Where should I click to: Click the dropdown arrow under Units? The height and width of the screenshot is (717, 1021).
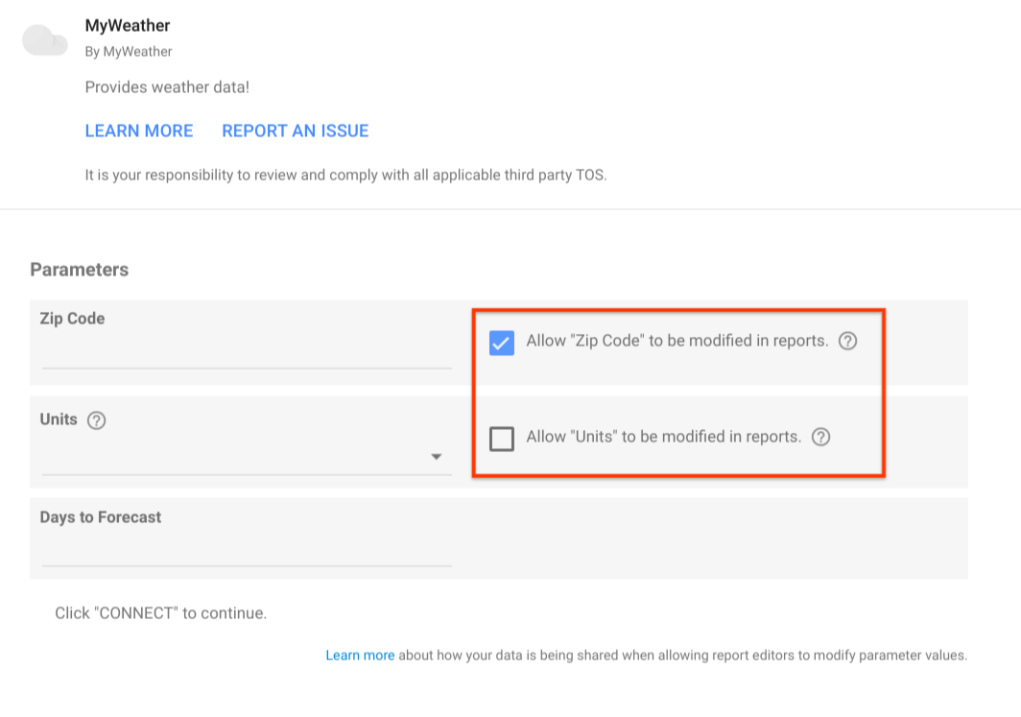437,456
